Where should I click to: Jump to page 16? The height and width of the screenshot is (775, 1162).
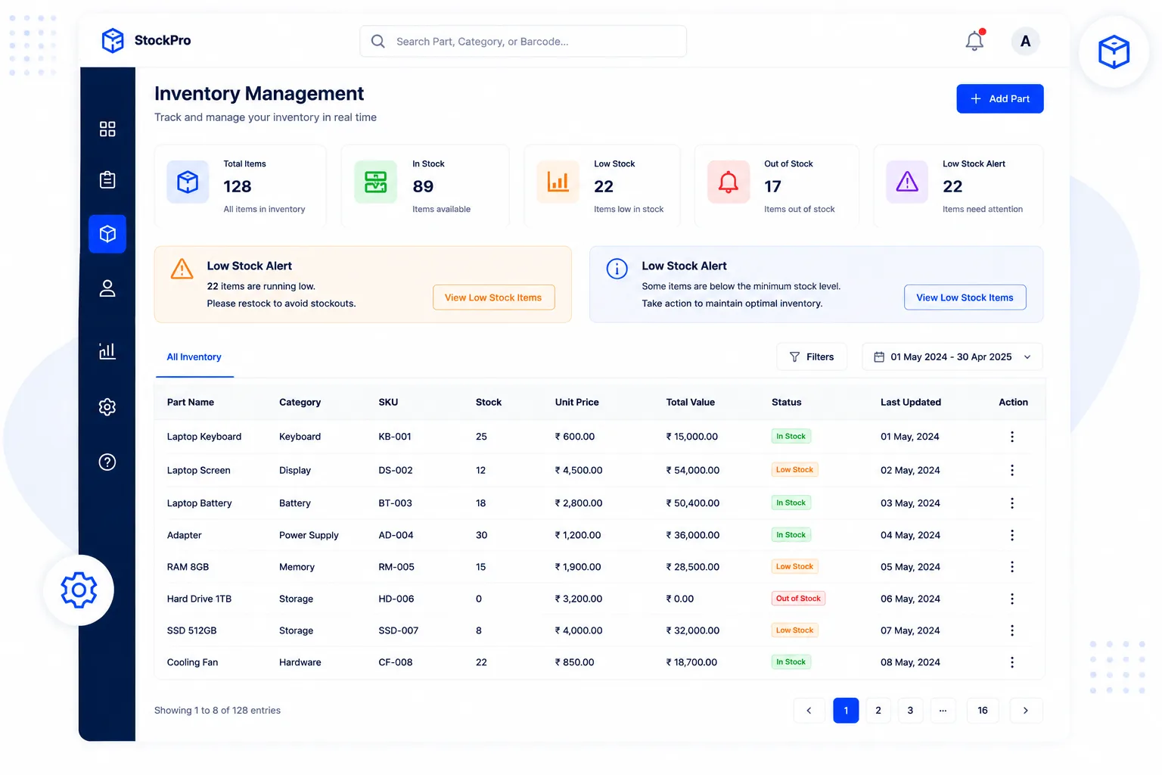[983, 710]
